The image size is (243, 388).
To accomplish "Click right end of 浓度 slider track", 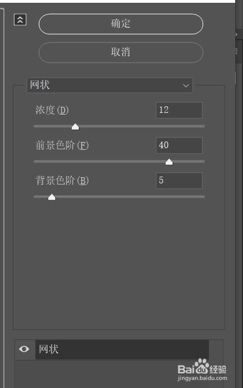I will click(x=203, y=126).
